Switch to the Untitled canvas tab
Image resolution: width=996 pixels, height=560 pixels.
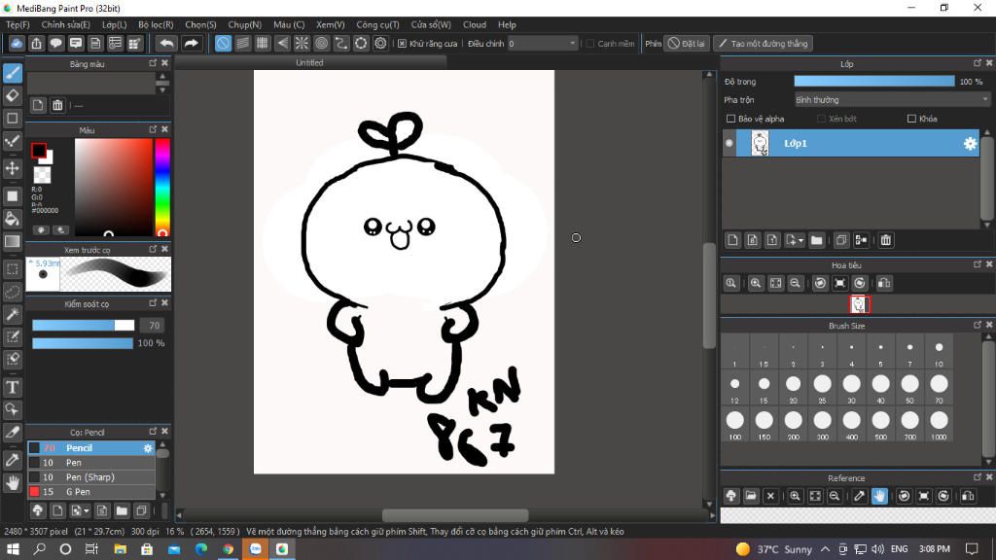(x=310, y=62)
